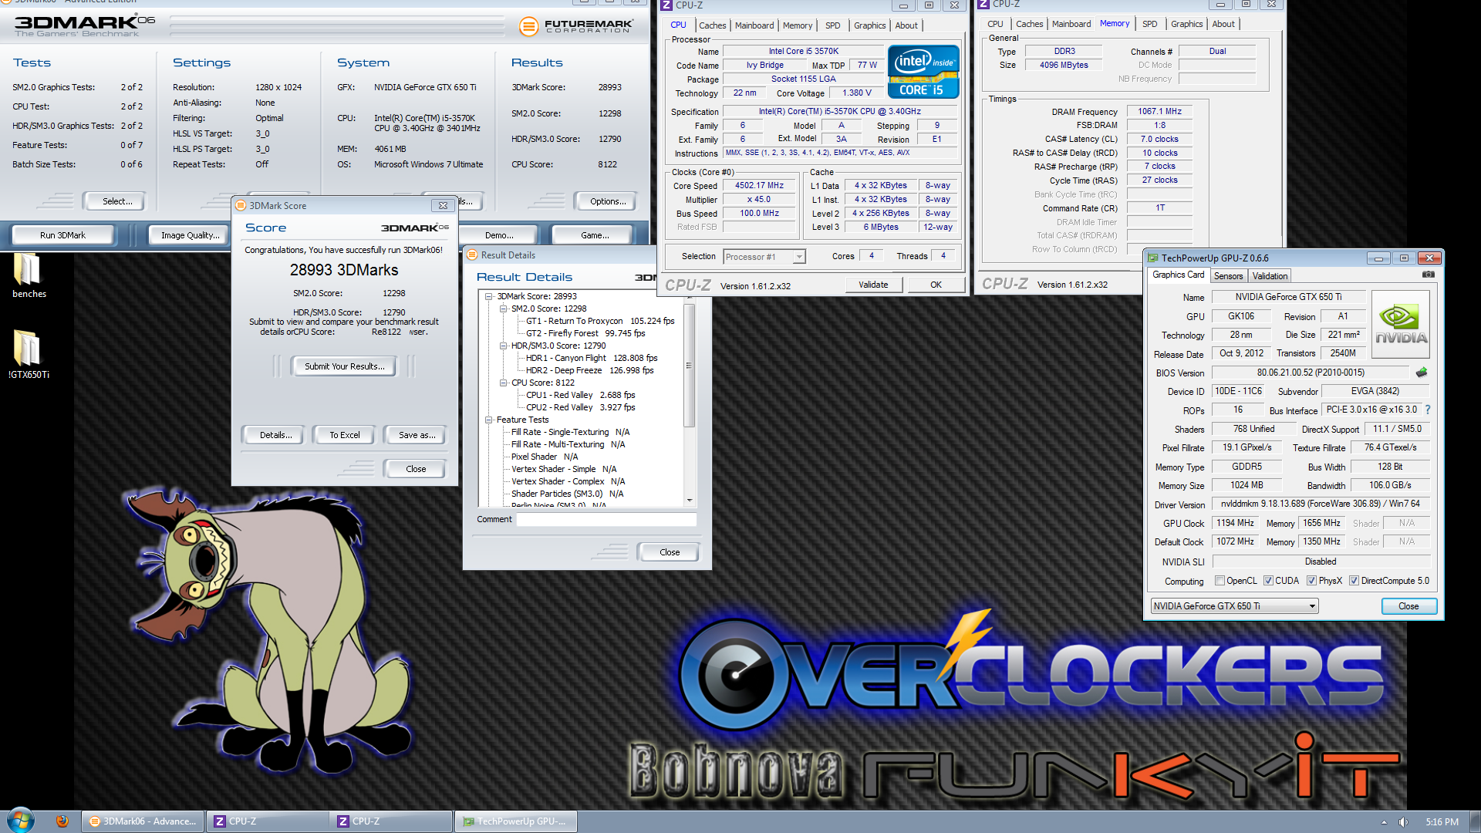This screenshot has width=1481, height=833.
Task: Click Close button in GPU-Z window
Action: pos(1408,606)
